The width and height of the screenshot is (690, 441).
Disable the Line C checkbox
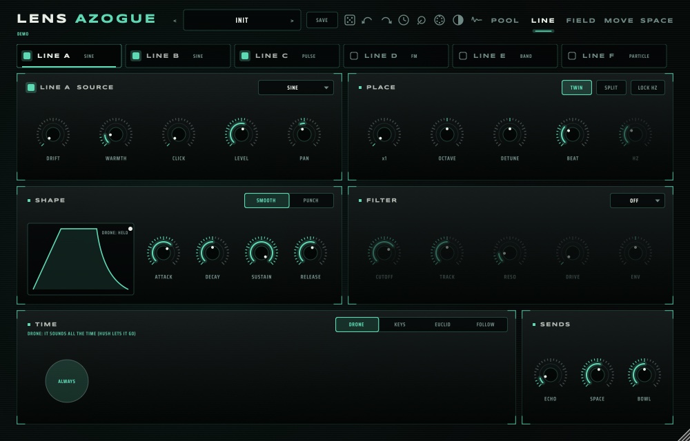coord(245,56)
